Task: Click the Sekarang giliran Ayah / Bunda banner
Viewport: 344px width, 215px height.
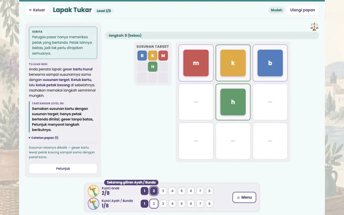Action: [131, 182]
